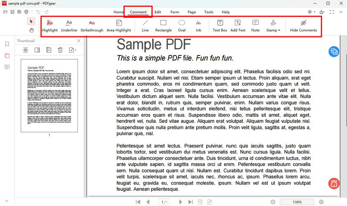The height and width of the screenshot is (206, 347).
Task: Open the blue Word conversion floating icon
Action: [334, 52]
